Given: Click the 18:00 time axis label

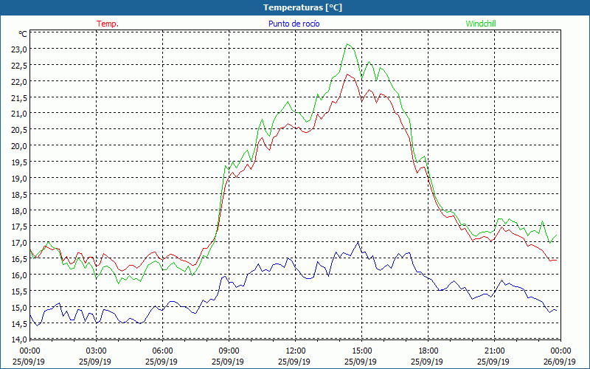Looking at the screenshot, I should [x=428, y=351].
